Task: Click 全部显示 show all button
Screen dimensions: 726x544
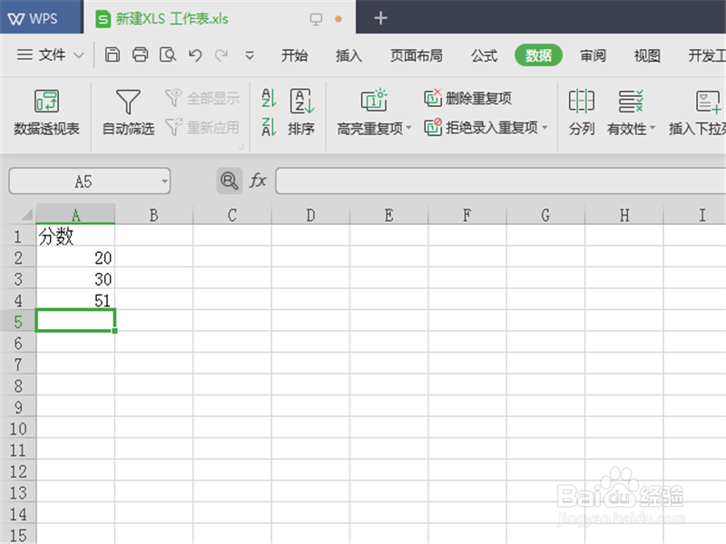Action: click(201, 98)
